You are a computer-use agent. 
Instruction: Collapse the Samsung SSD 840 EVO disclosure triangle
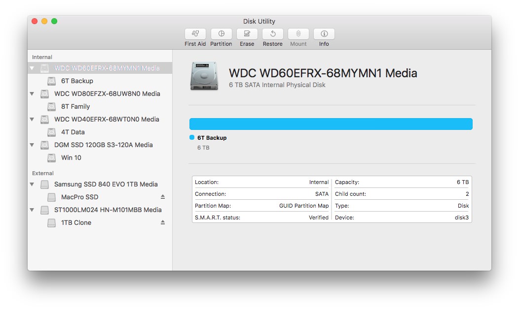tap(32, 184)
